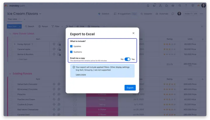Viewport: 210px width, 120px height.
Task: Add column in New Flavor Ideas group
Action: pos(203,39)
